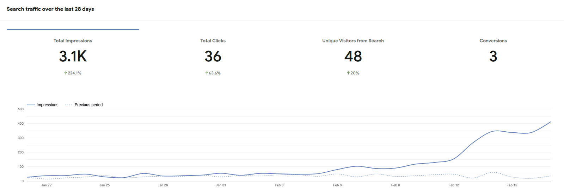Click the green up arrow beside 224.1%
This screenshot has height=191, width=564.
(x=66, y=73)
